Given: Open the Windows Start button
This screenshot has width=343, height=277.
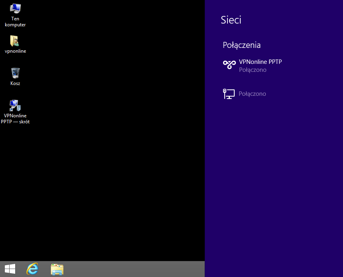Looking at the screenshot, I should point(10,269).
